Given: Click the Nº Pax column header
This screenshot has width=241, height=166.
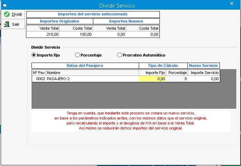Looking at the screenshot, I should point(39,73).
